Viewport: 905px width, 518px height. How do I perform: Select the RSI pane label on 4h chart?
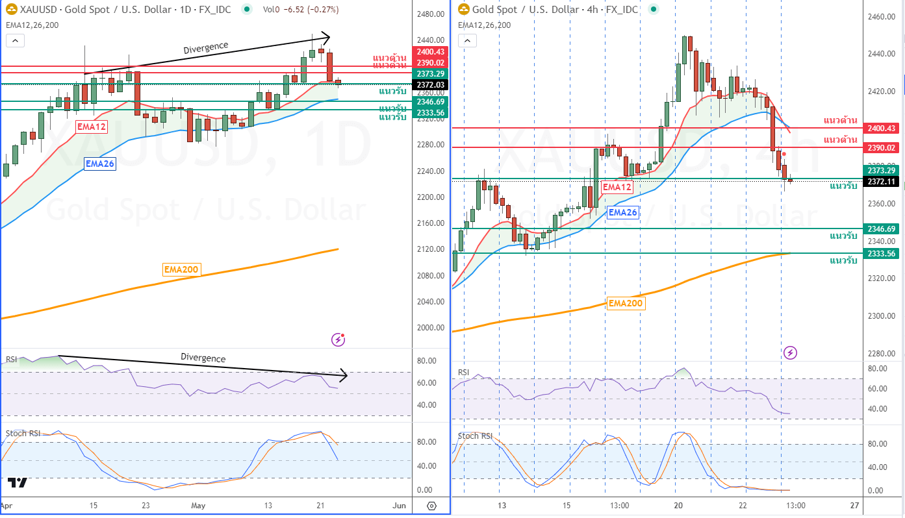pyautogui.click(x=464, y=372)
